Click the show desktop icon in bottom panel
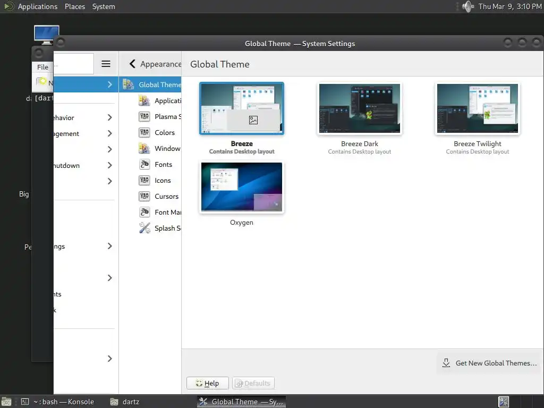The height and width of the screenshot is (408, 544). [x=6, y=402]
